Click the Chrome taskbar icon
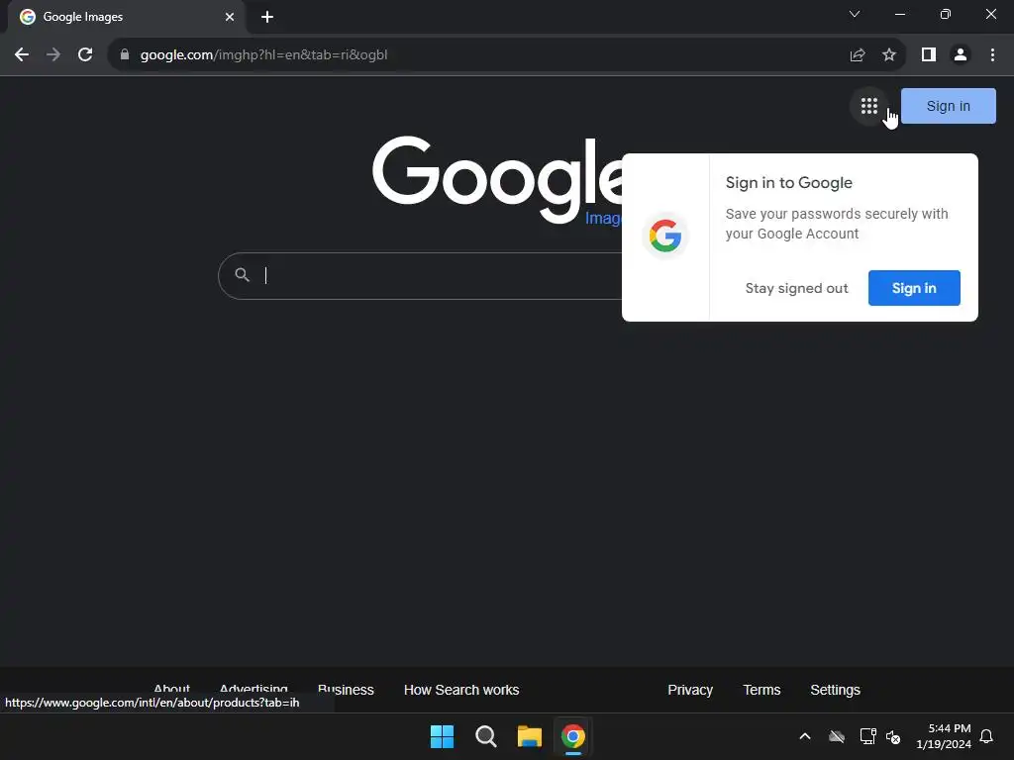Viewport: 1014px width, 760px height. click(x=573, y=736)
